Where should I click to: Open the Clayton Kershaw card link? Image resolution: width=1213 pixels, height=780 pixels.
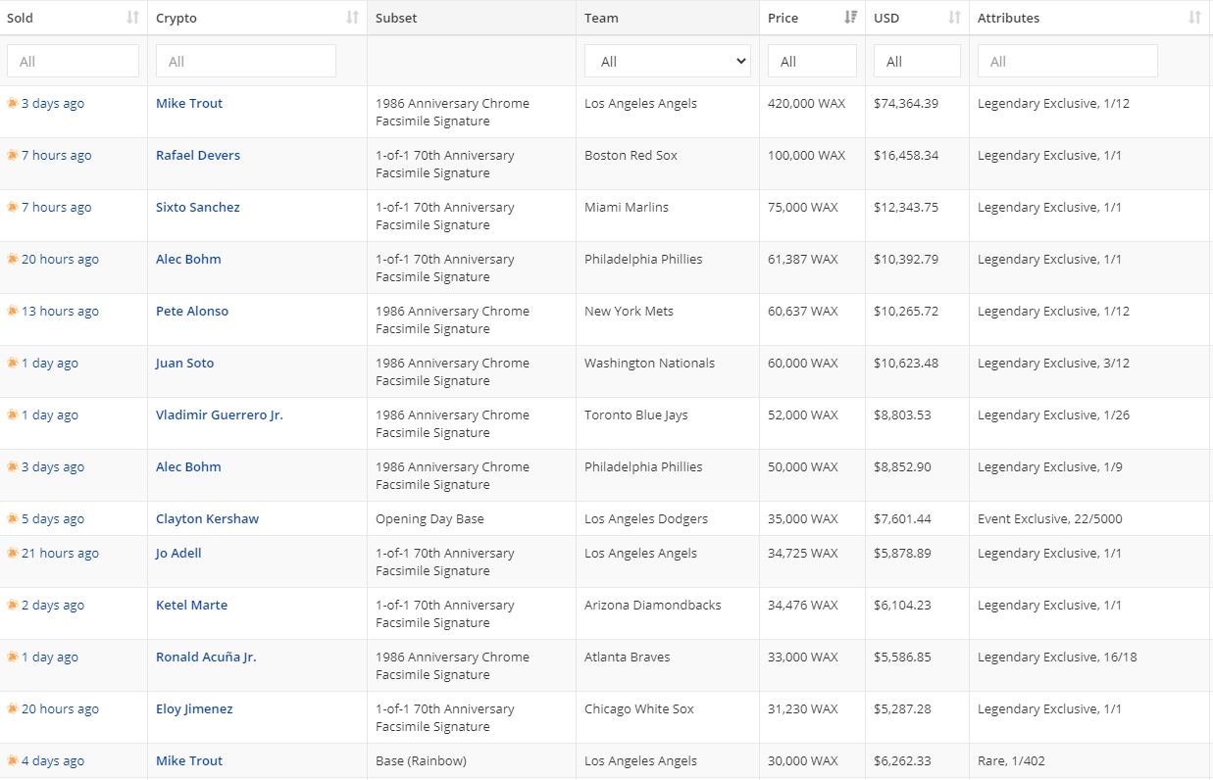[x=207, y=518]
